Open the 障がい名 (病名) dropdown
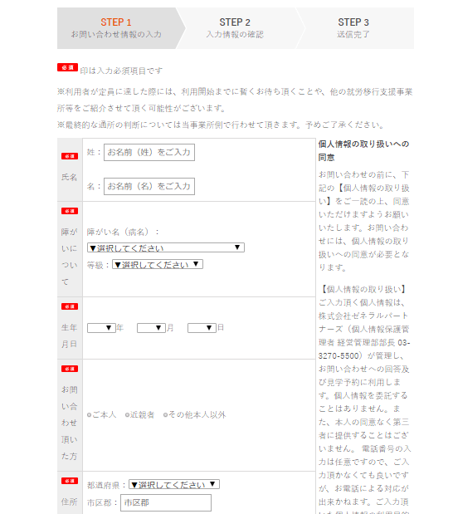This screenshot has height=514, width=453. pyautogui.click(x=166, y=247)
